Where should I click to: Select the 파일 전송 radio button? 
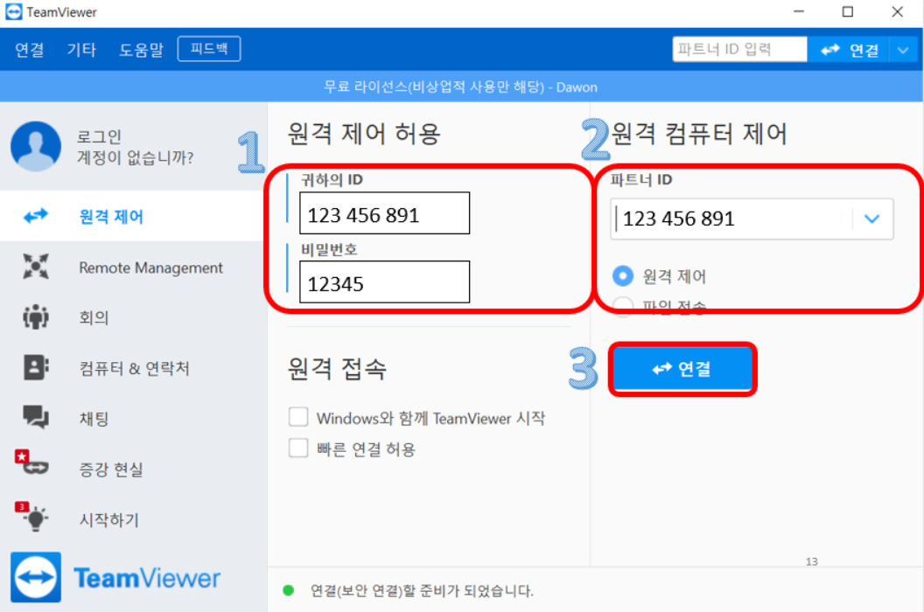pos(623,306)
